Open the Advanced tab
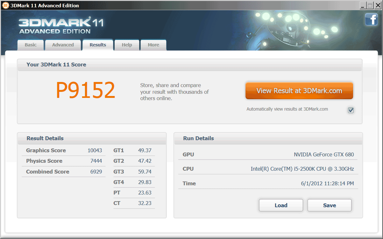 (x=63, y=45)
